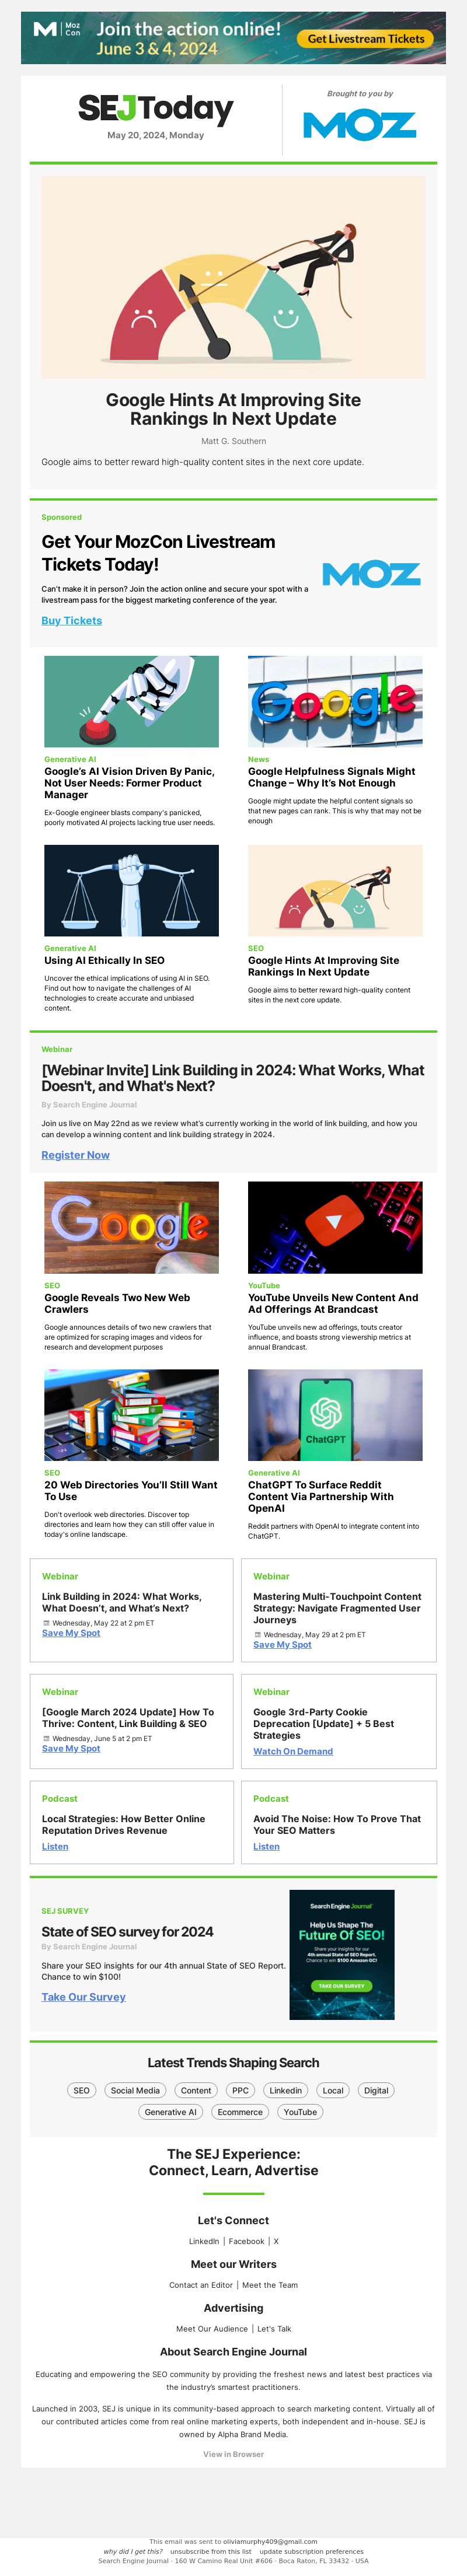Open the scales of justice AI ethics image
The height and width of the screenshot is (2576, 467).
coord(131,890)
